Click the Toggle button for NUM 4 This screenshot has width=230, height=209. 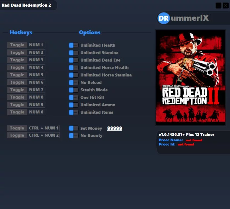(17, 67)
